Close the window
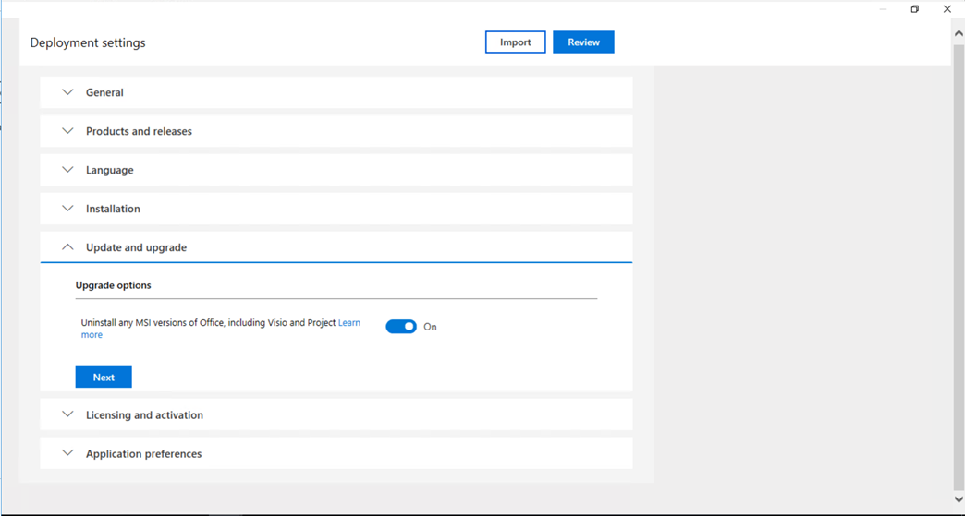Screen dimensions: 965x516 pos(947,9)
